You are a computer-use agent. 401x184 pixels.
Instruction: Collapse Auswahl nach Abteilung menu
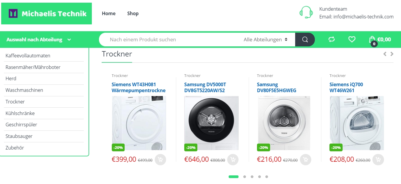click(x=39, y=40)
